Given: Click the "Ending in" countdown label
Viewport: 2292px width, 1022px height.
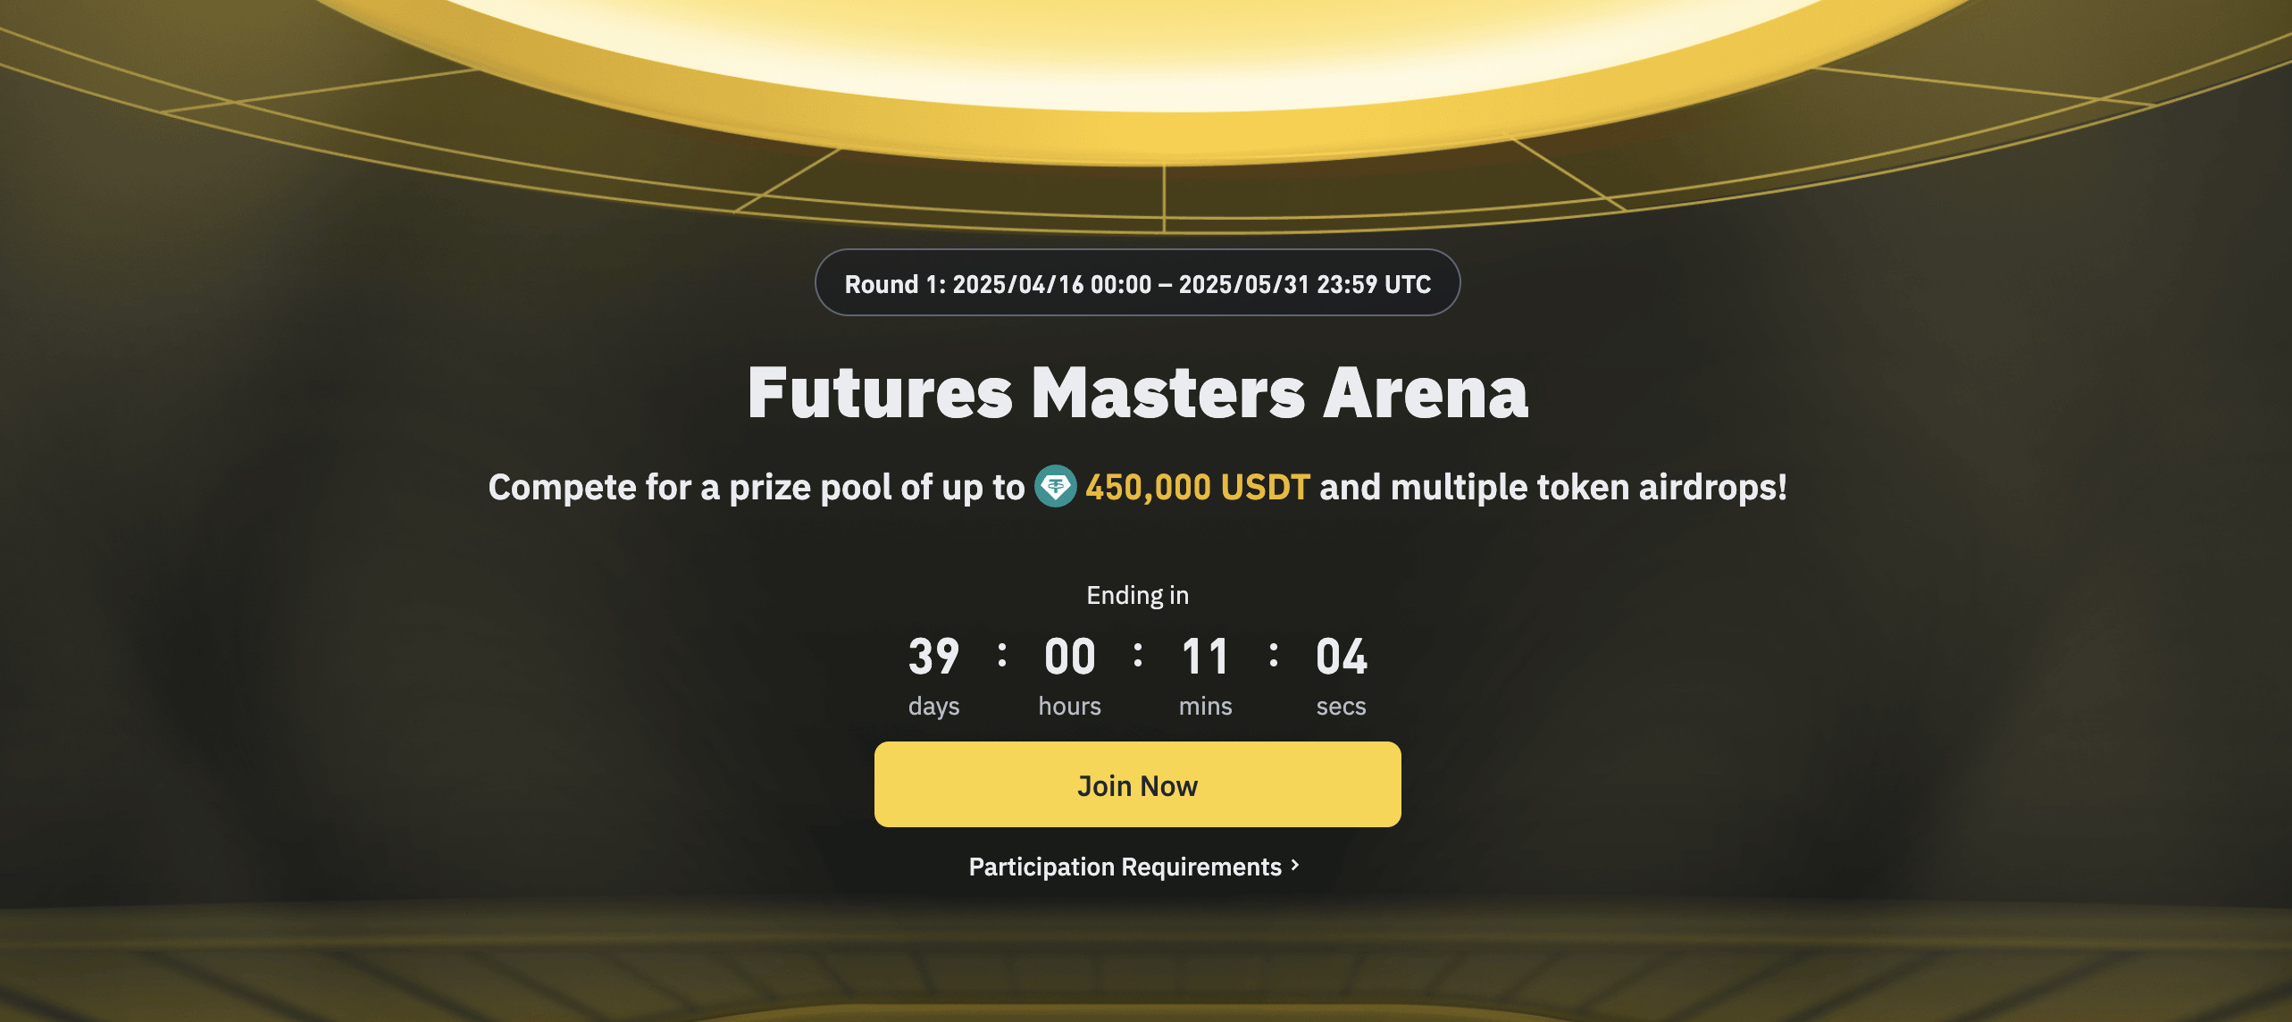Looking at the screenshot, I should point(1137,595).
